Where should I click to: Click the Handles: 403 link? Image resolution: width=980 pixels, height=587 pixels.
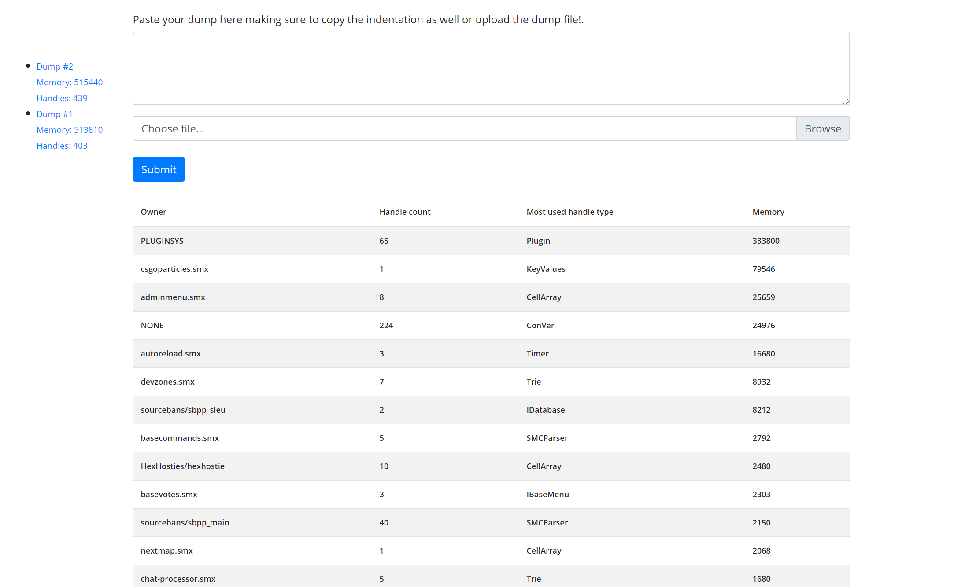point(62,146)
